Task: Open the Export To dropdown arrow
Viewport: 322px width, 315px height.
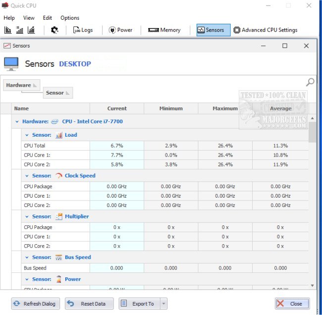Action: click(x=163, y=304)
